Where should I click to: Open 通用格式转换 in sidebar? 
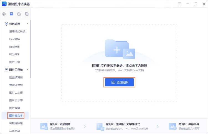pos(17,31)
